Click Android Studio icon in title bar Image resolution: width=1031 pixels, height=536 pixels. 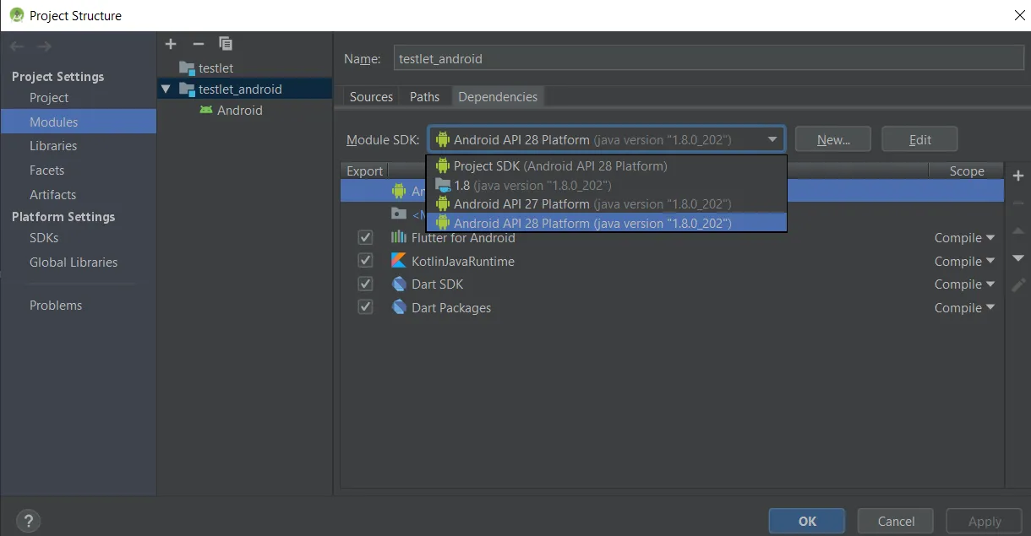pos(16,15)
